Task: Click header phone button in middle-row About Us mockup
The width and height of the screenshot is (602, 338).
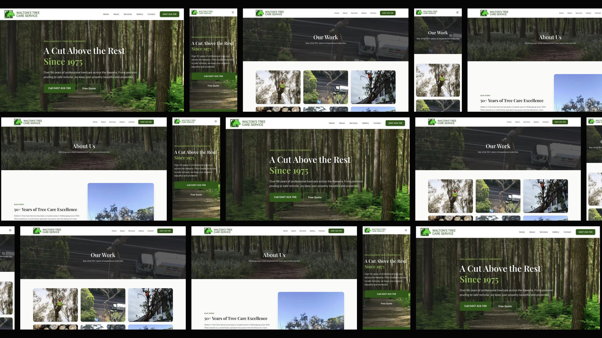Action: point(146,122)
